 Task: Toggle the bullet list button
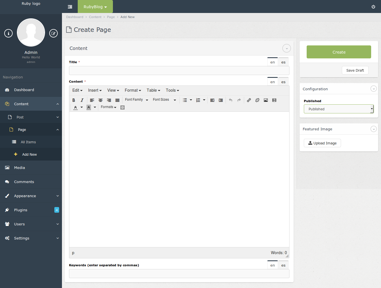coord(185,100)
